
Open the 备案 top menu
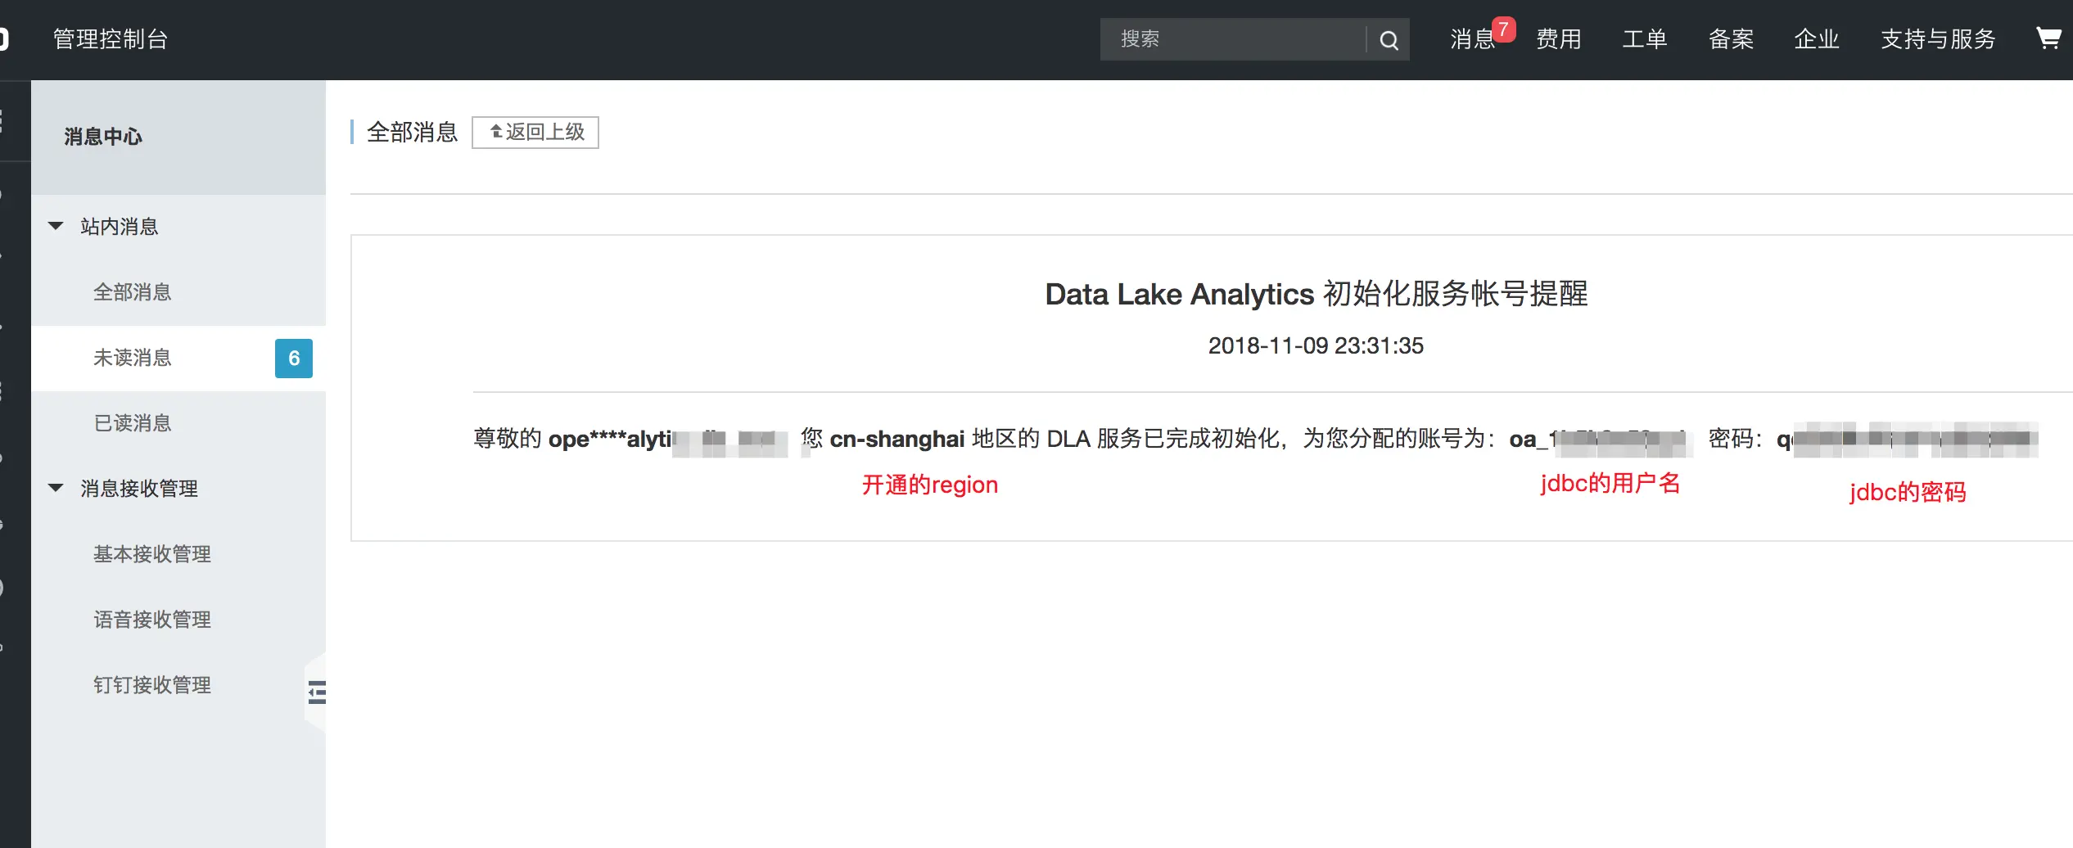[x=1731, y=39]
